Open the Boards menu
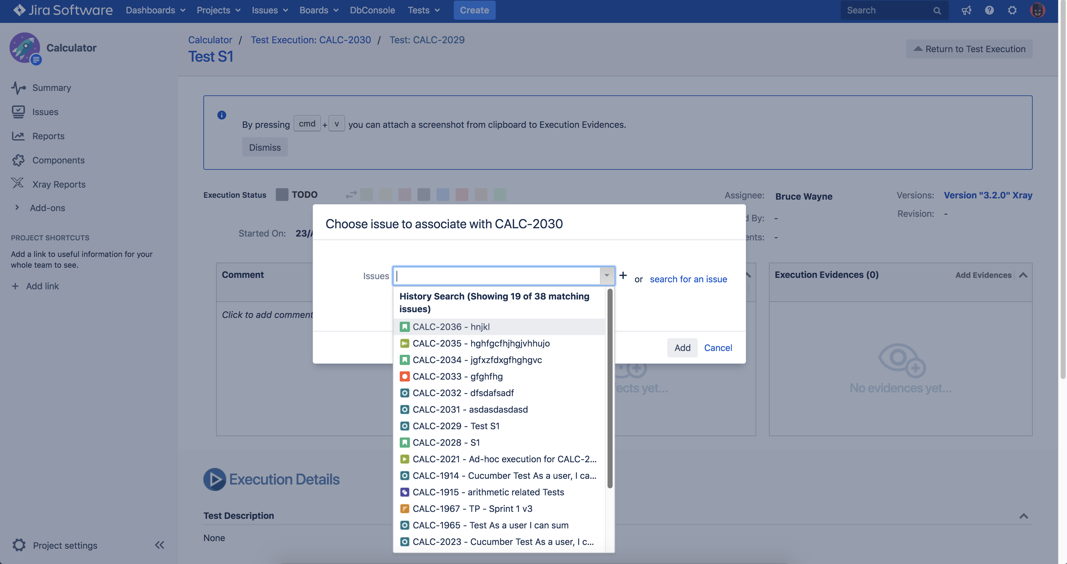Screen dimensions: 1067x564 tap(318, 10)
